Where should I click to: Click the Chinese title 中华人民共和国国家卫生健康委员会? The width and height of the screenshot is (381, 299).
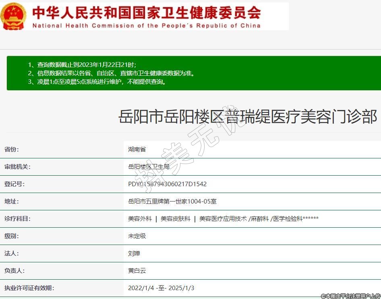(147, 12)
